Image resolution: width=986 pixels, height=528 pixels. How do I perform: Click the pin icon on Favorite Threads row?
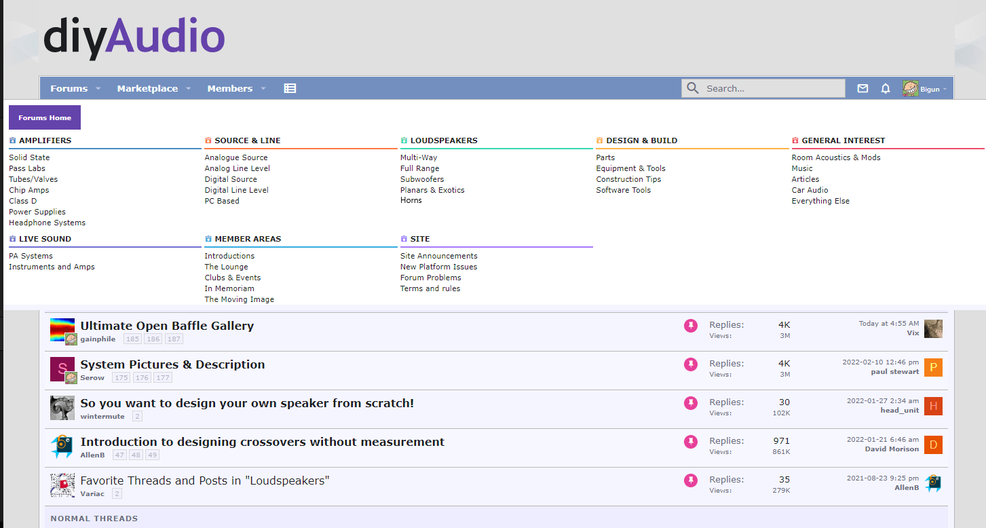click(x=691, y=480)
